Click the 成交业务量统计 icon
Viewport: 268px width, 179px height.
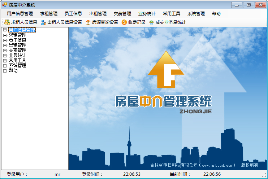pos(151,22)
